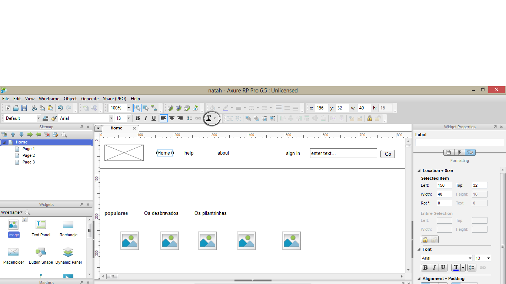Close the Home tab
Screen dimensions: 506x284
[134, 128]
